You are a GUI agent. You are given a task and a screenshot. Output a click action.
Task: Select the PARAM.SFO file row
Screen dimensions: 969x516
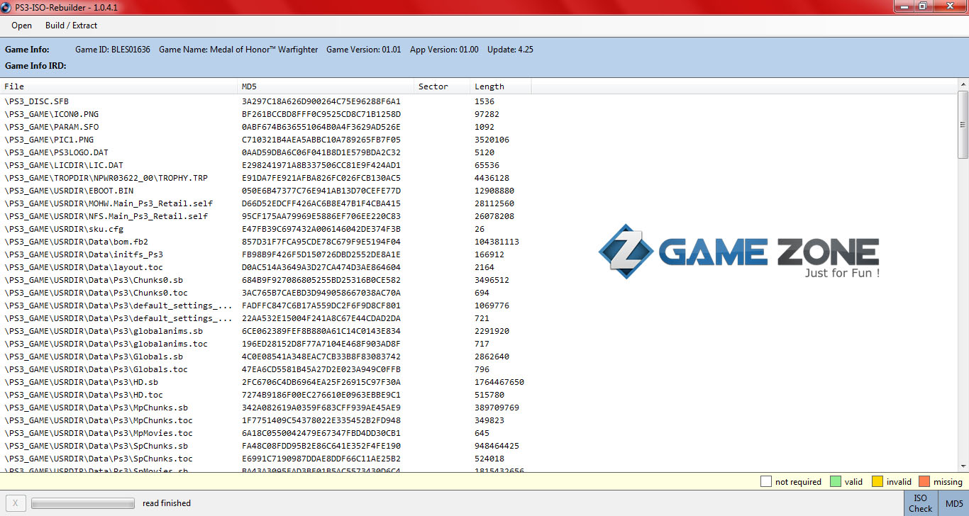point(52,127)
